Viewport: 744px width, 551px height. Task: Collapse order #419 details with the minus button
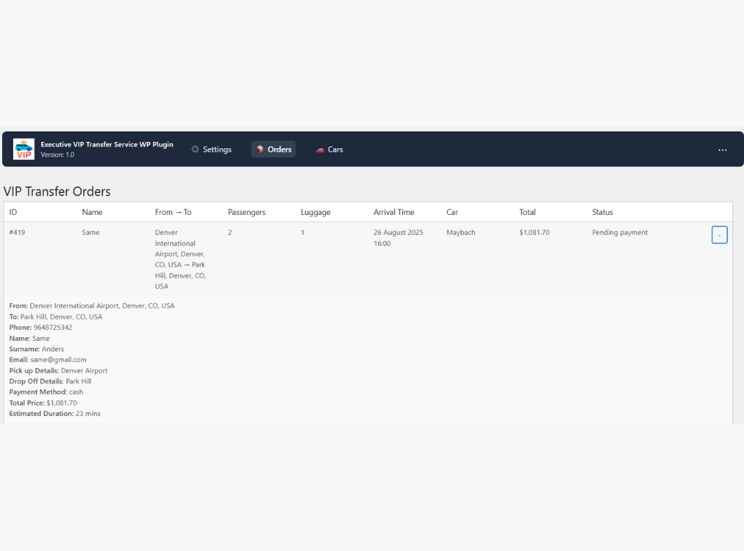point(719,235)
